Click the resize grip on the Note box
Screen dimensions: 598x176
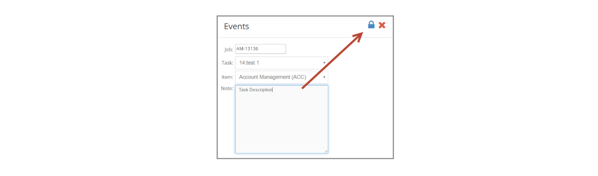[325, 151]
